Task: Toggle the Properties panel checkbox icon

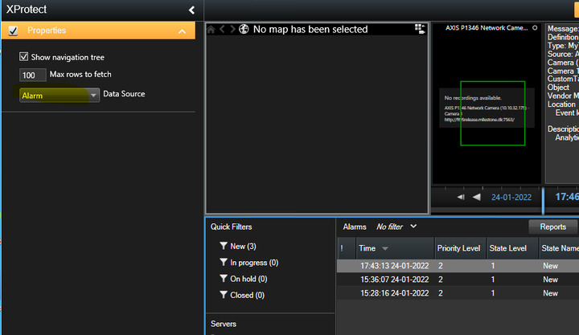Action: click(x=12, y=31)
